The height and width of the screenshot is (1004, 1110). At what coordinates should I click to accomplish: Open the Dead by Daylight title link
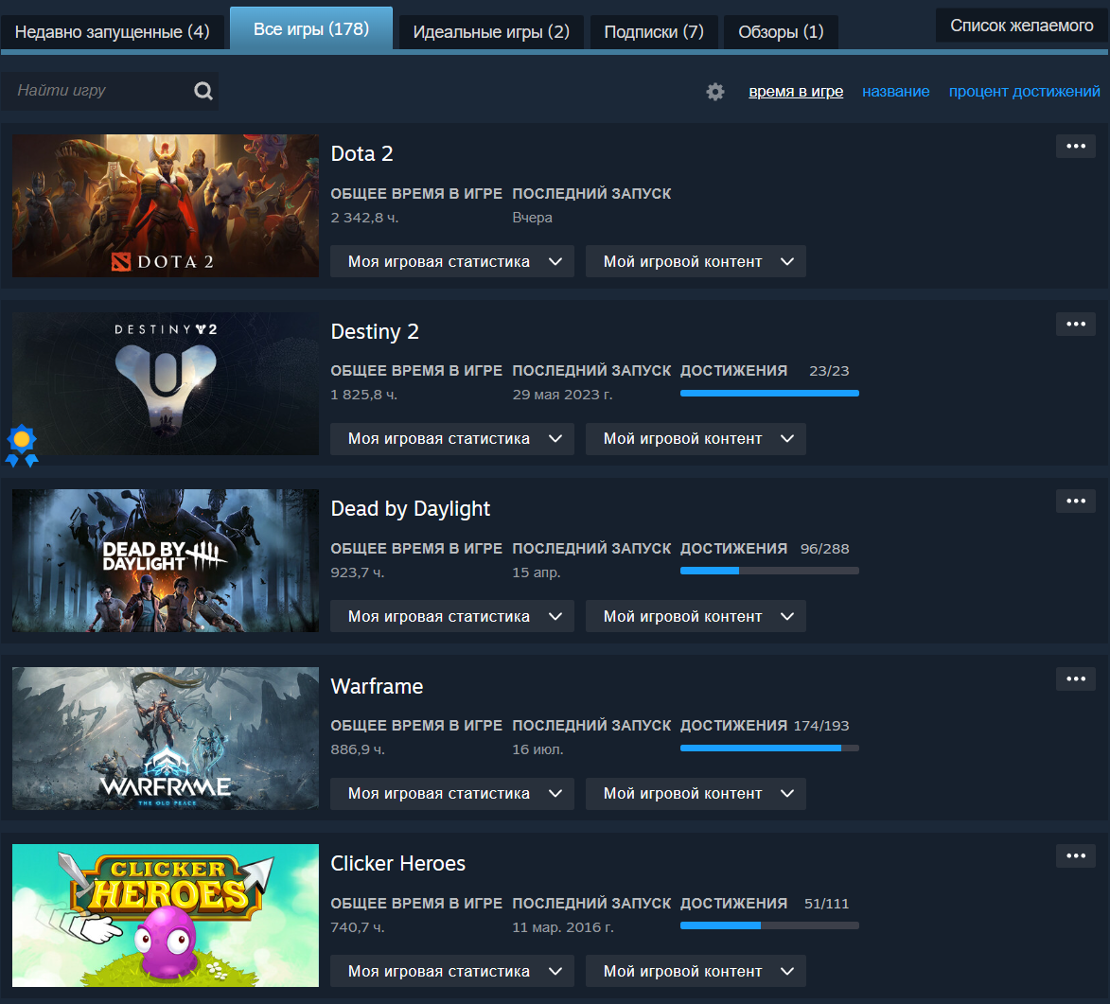click(x=410, y=508)
